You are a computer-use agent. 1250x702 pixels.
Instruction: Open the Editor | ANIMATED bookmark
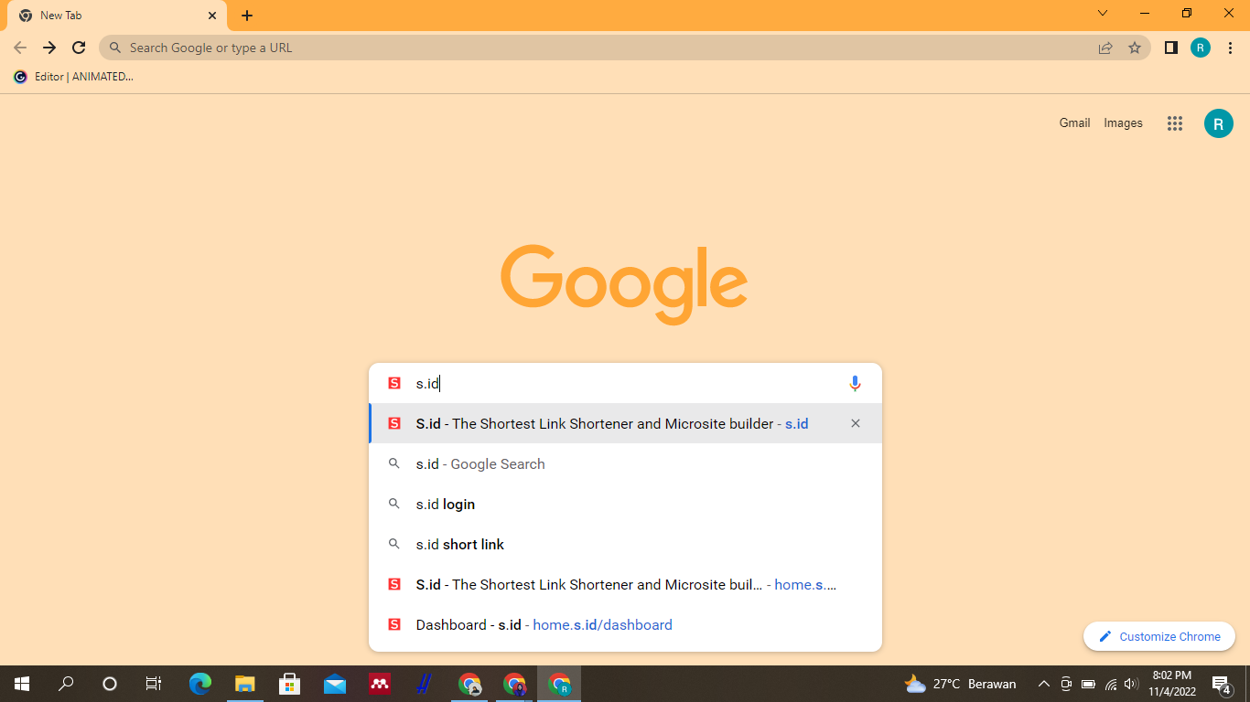pos(74,77)
